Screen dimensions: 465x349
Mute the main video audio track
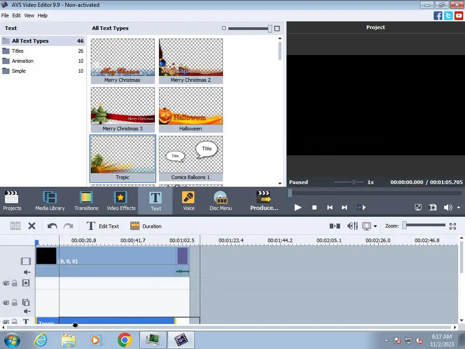[27, 272]
